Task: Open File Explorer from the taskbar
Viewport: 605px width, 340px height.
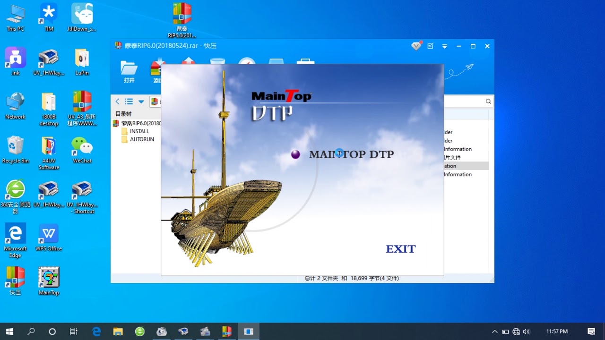Action: [x=118, y=331]
